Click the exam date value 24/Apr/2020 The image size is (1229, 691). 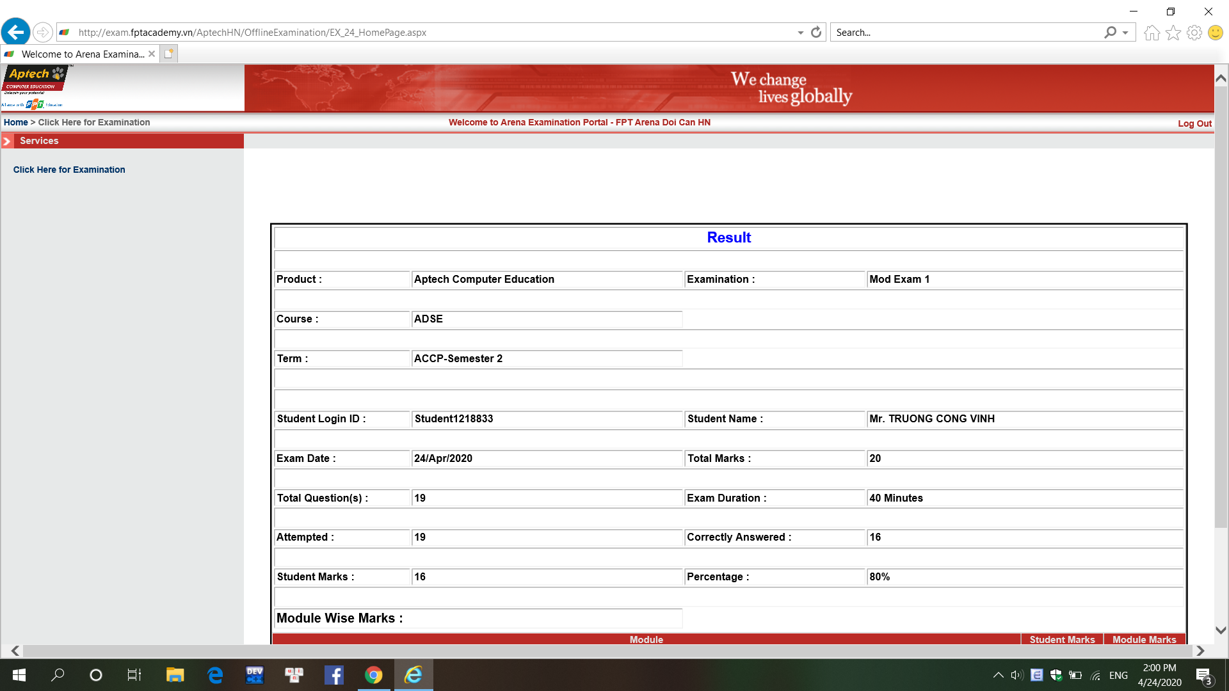pyautogui.click(x=443, y=458)
